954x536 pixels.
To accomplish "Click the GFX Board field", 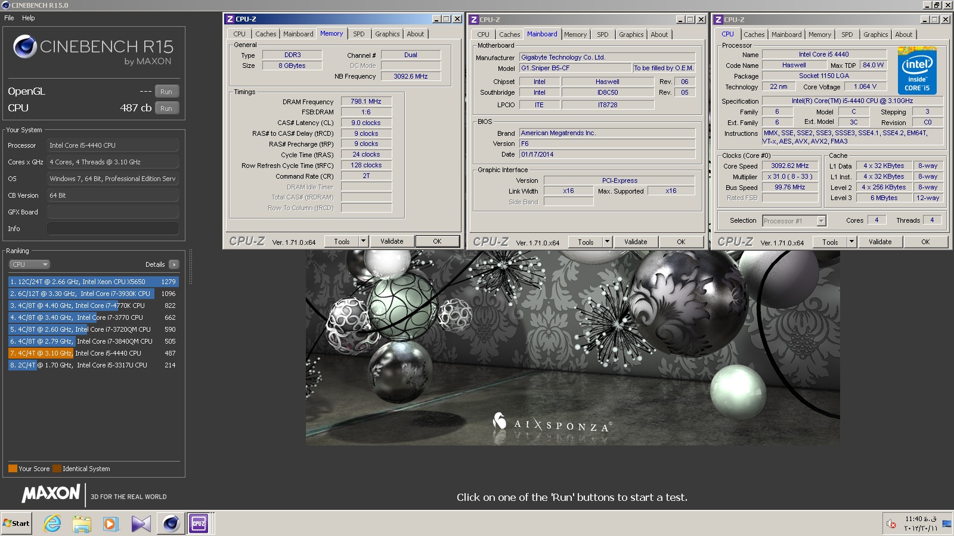I will click(x=113, y=212).
